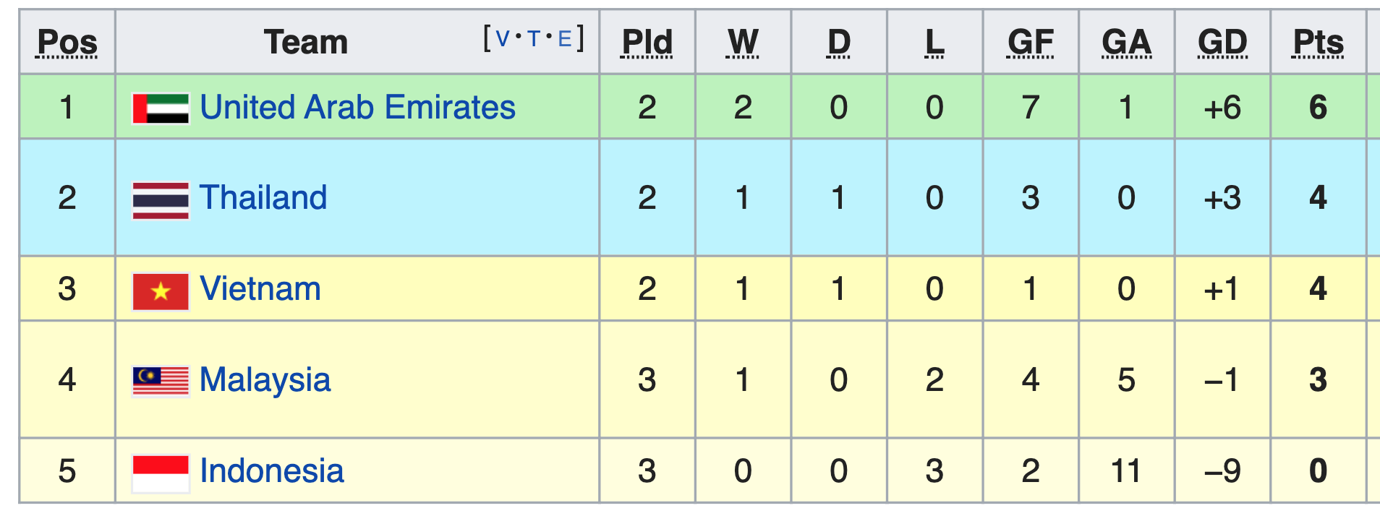Click the W column header
Viewport: 1380px width, 516px height.
pos(743,42)
